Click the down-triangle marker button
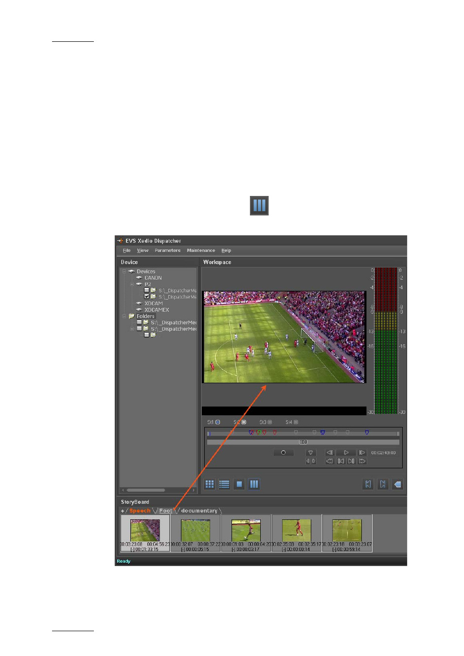The width and height of the screenshot is (464, 656). 311,453
